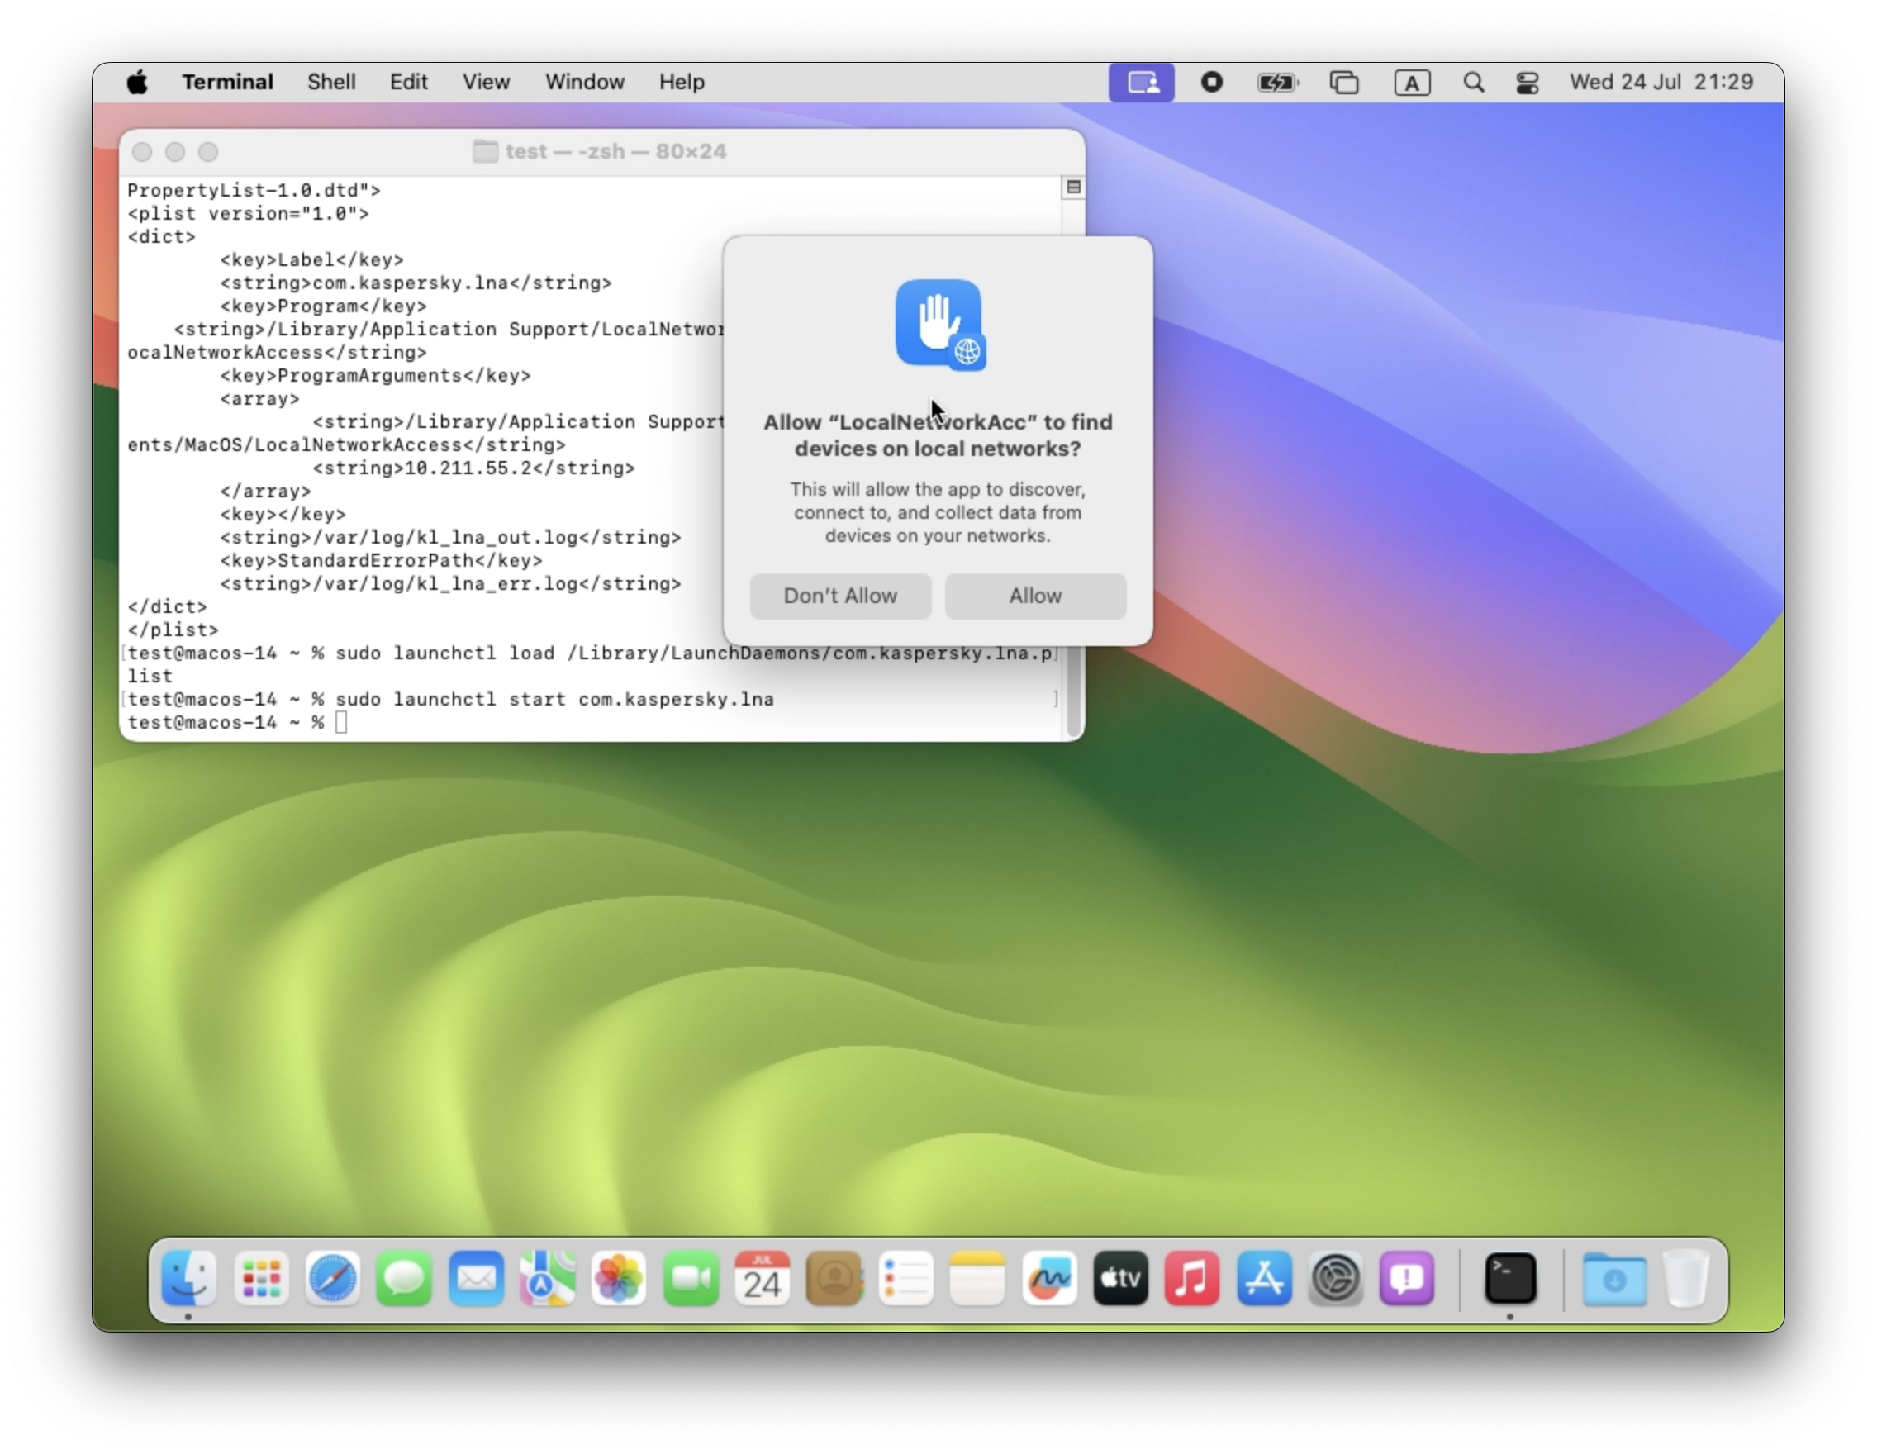Click Don't Allow in the dialog
Viewport: 1877px width, 1454px height.
(839, 596)
